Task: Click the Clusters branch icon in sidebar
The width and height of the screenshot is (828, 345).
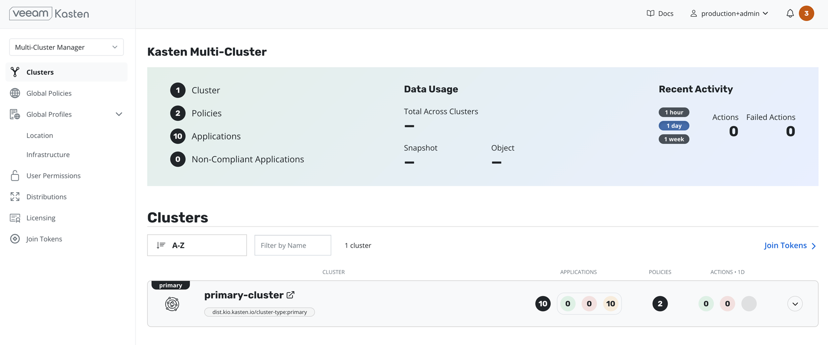Action: click(15, 72)
